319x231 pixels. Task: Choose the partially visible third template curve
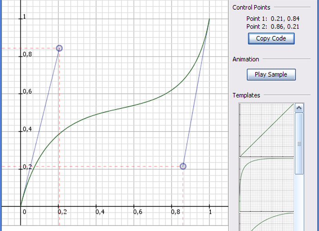(x=266, y=221)
